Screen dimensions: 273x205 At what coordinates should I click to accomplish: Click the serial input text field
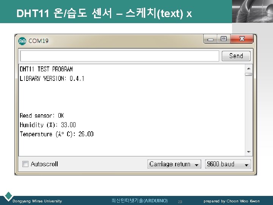[119, 56]
